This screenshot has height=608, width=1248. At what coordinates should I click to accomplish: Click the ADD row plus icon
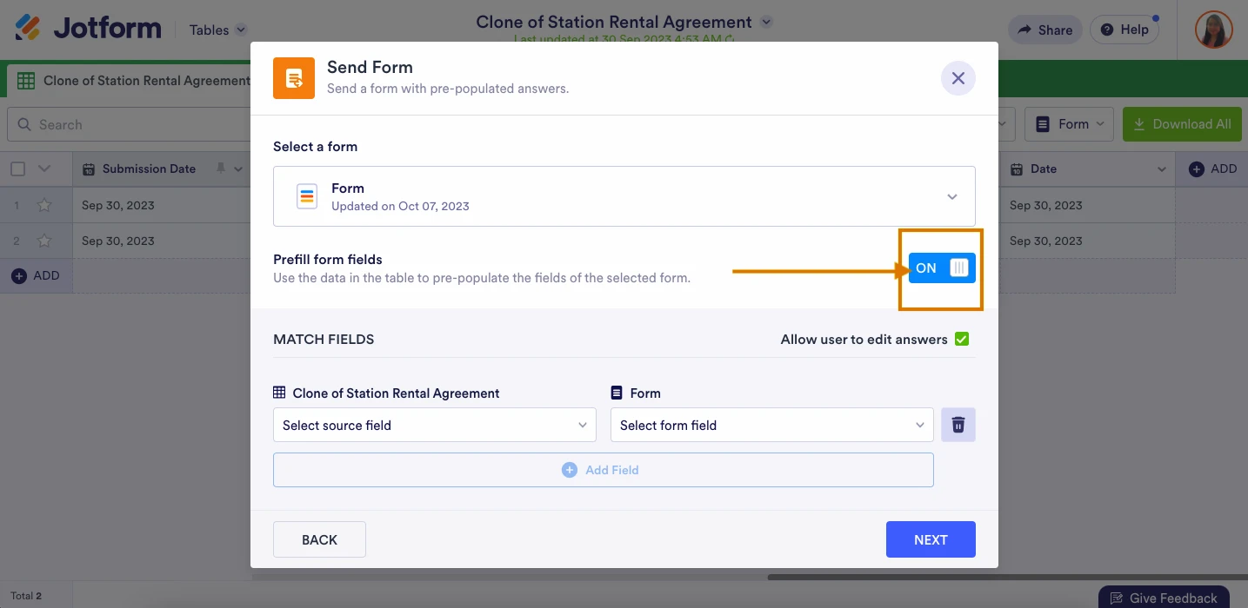19,275
